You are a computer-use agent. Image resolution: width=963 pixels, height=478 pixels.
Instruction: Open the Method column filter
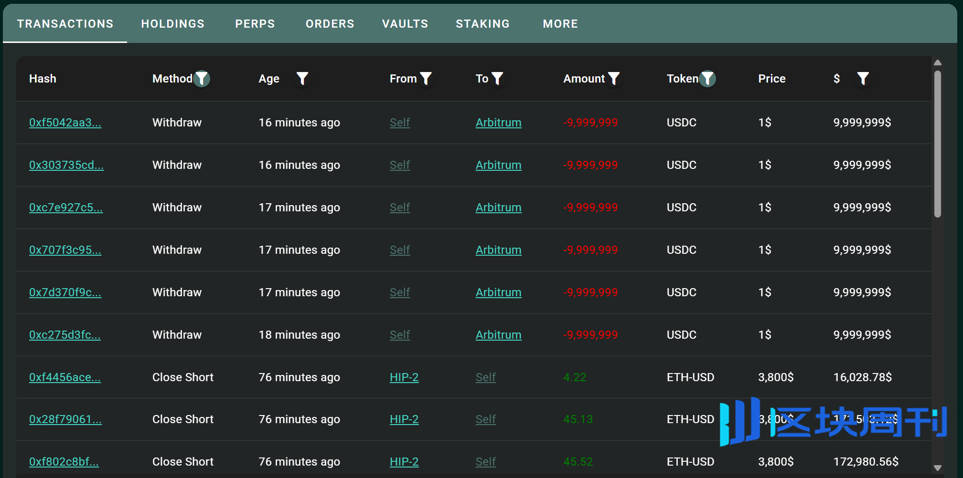click(x=202, y=79)
